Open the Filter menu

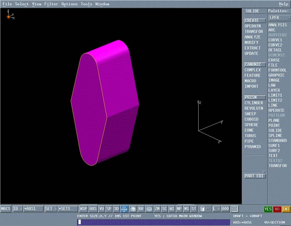point(51,4)
